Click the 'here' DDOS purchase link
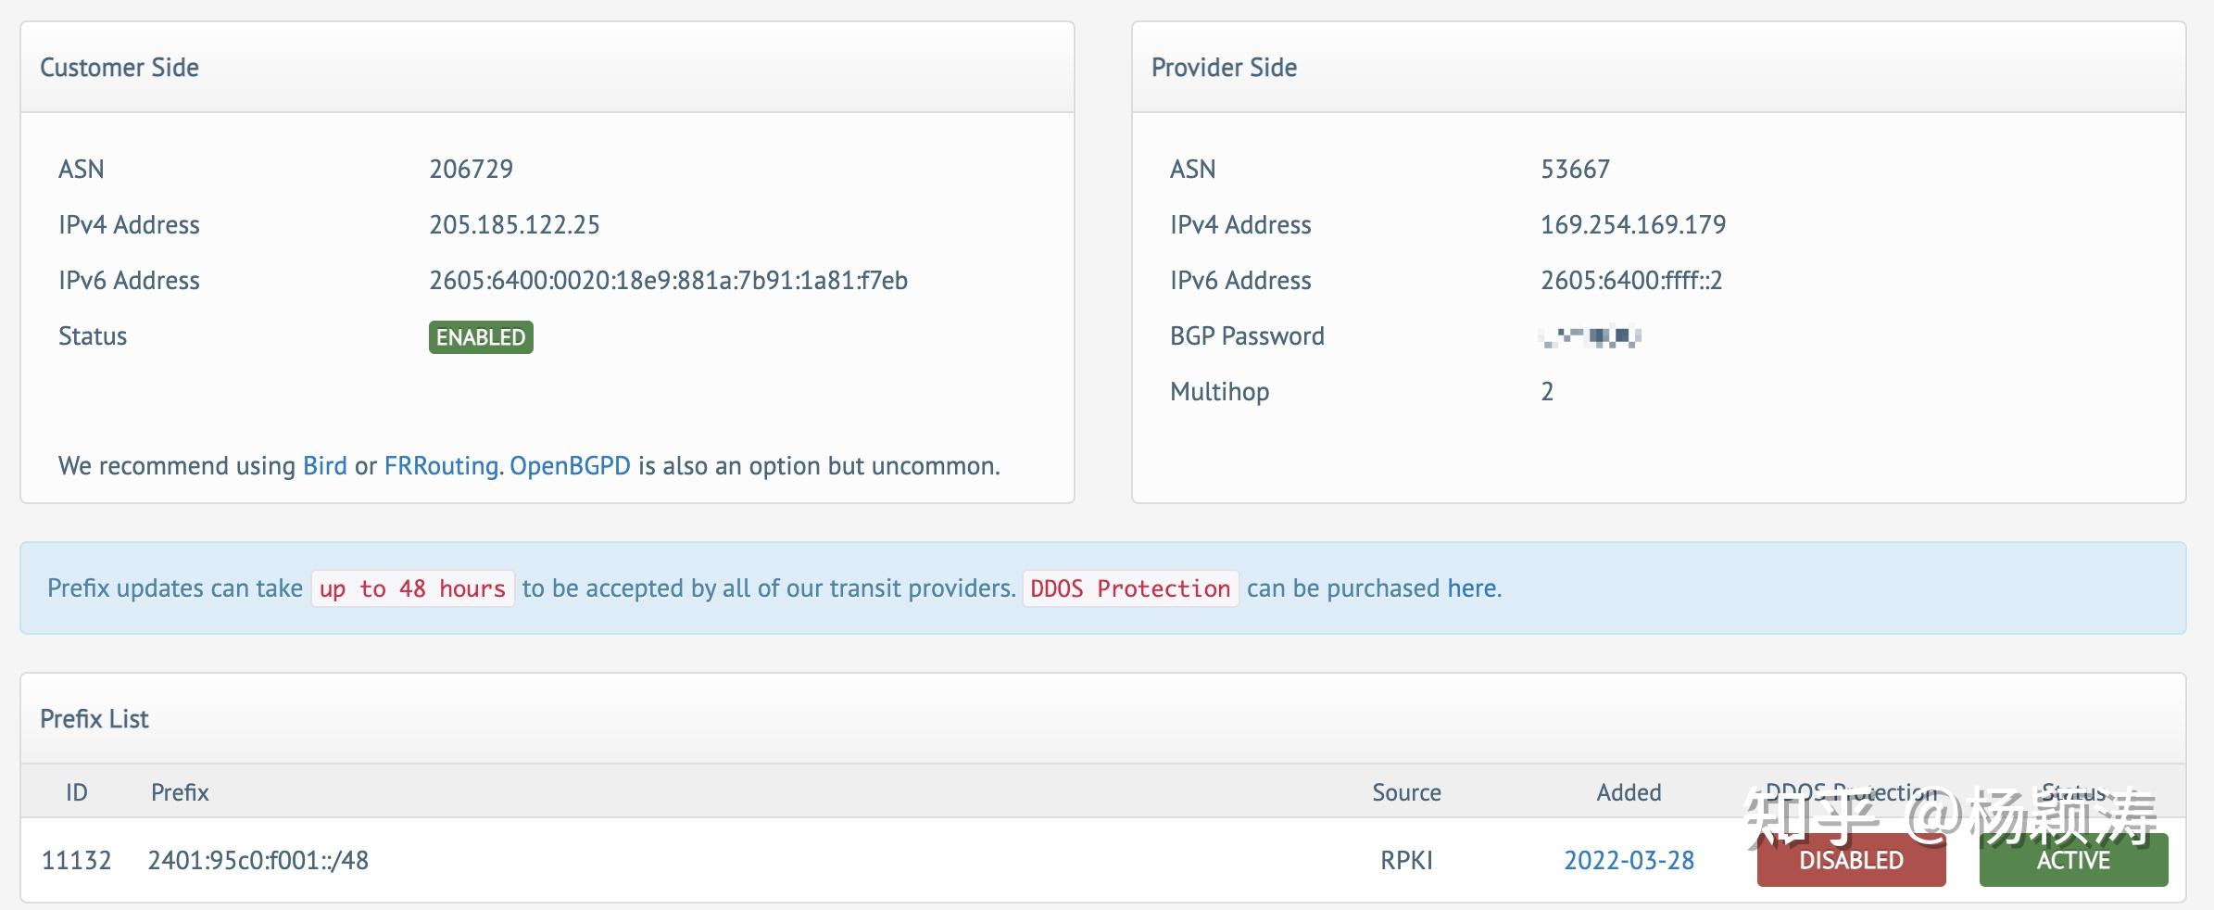 pyautogui.click(x=1471, y=588)
